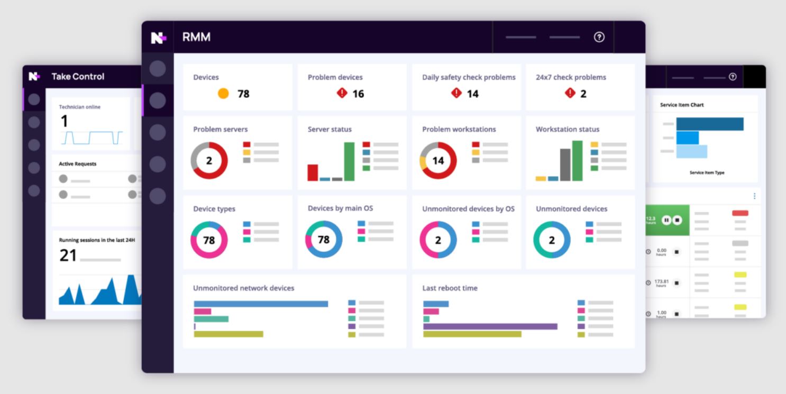
Task: Select the top Take Control sidebar circle
Action: click(34, 99)
